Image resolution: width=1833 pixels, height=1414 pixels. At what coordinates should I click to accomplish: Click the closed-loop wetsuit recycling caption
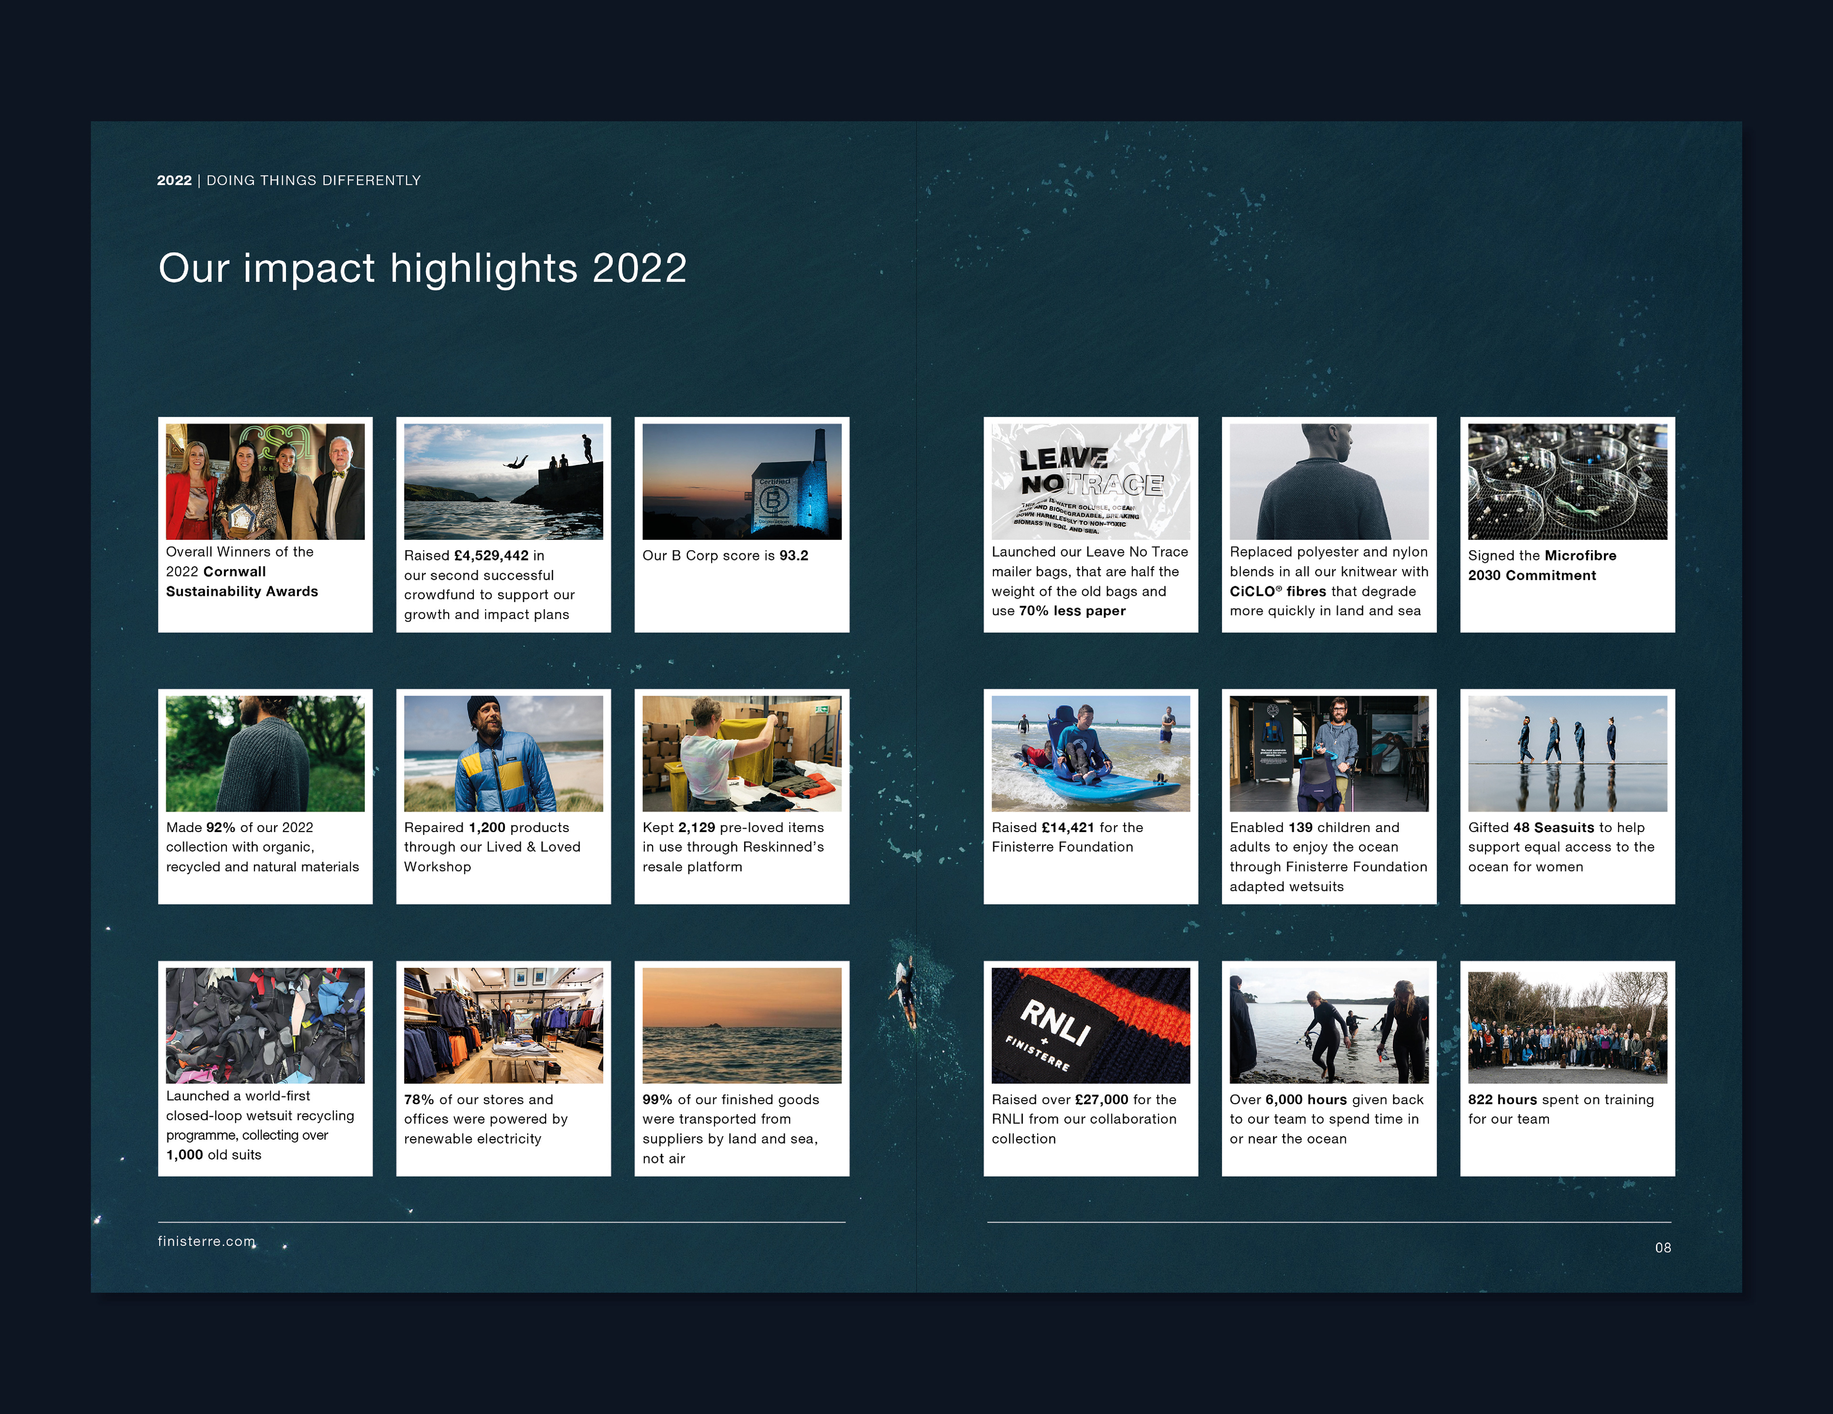(x=260, y=1125)
